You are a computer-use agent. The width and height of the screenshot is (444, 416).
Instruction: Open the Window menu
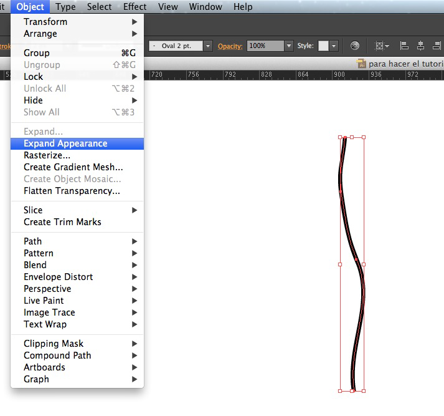[205, 6]
